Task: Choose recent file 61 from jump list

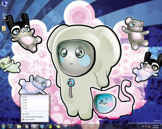Action: tap(26, 108)
